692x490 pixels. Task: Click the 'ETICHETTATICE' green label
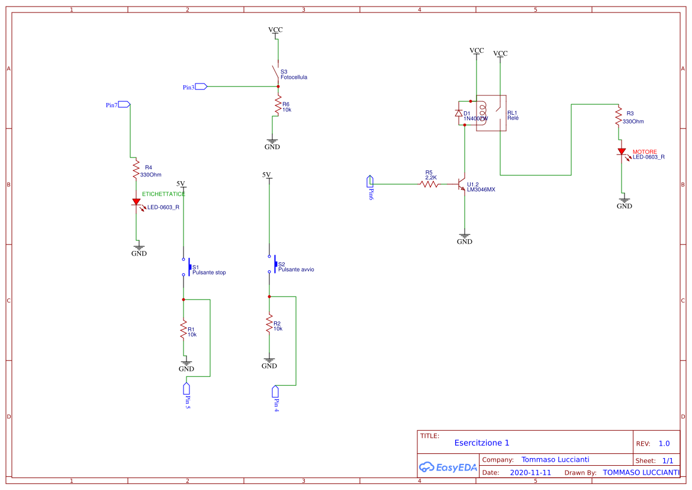click(x=164, y=194)
